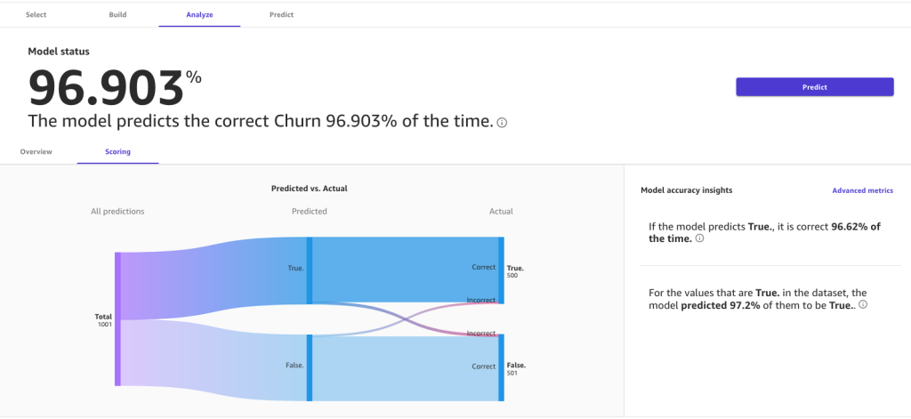Switch to the Overview sub-tab
The height and width of the screenshot is (419, 911).
click(x=36, y=152)
